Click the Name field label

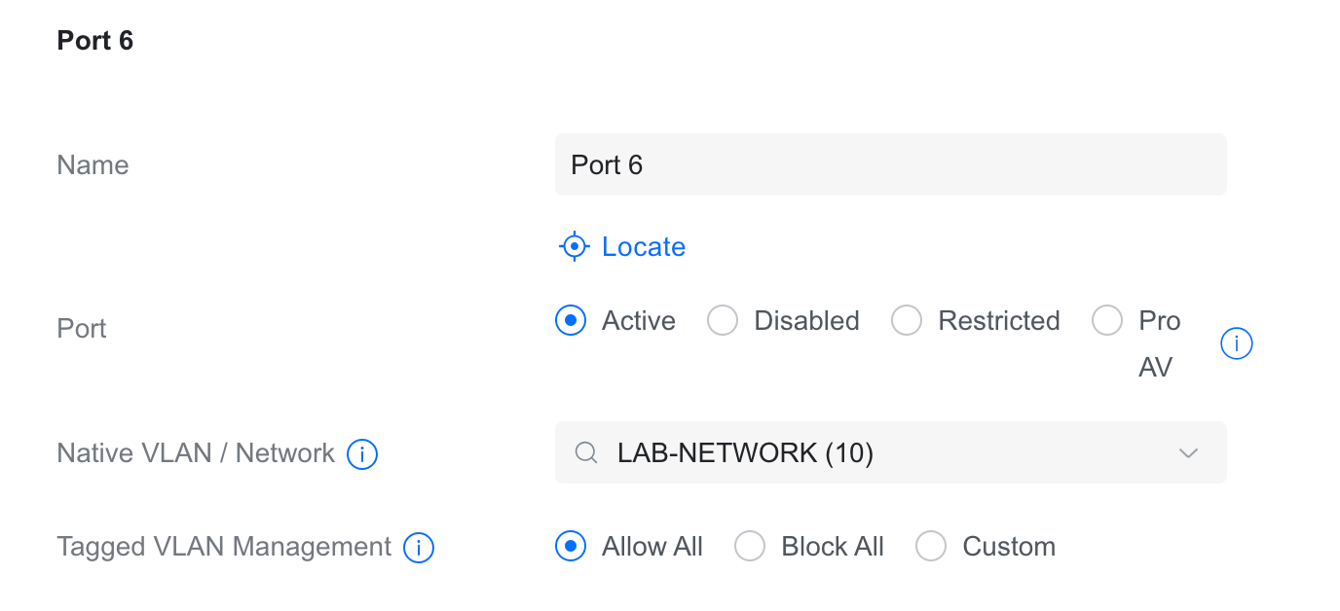(93, 165)
